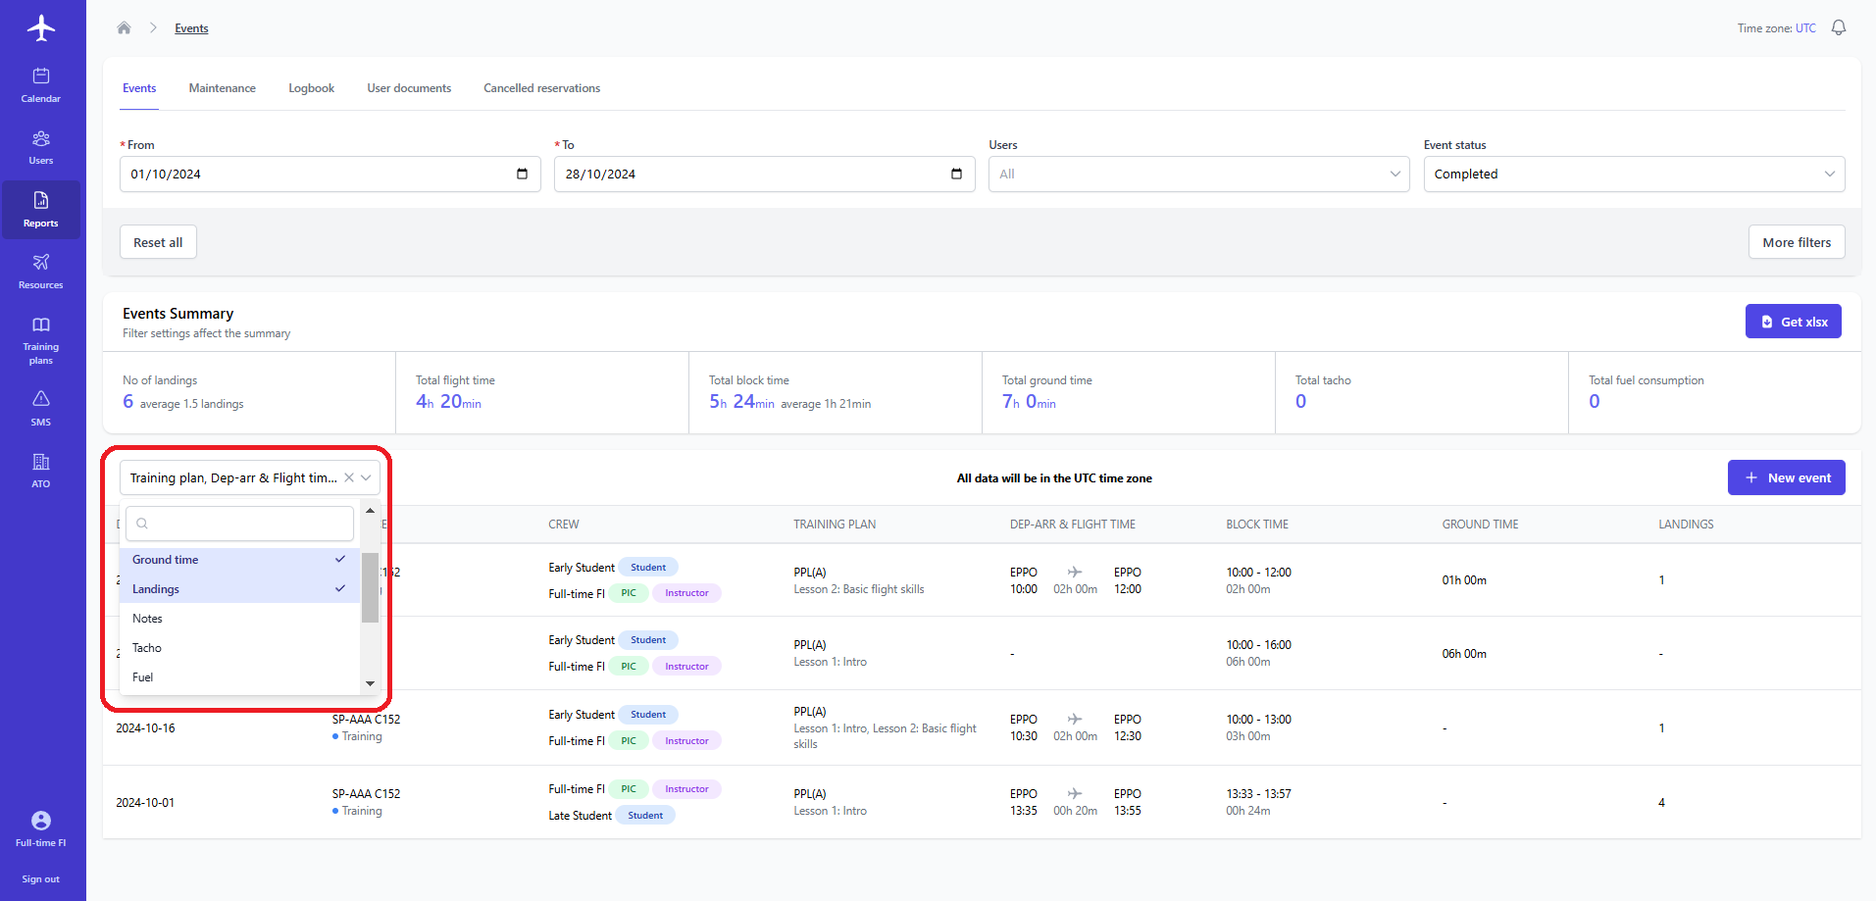Open the SMS safety section
The image size is (1876, 901).
click(41, 409)
